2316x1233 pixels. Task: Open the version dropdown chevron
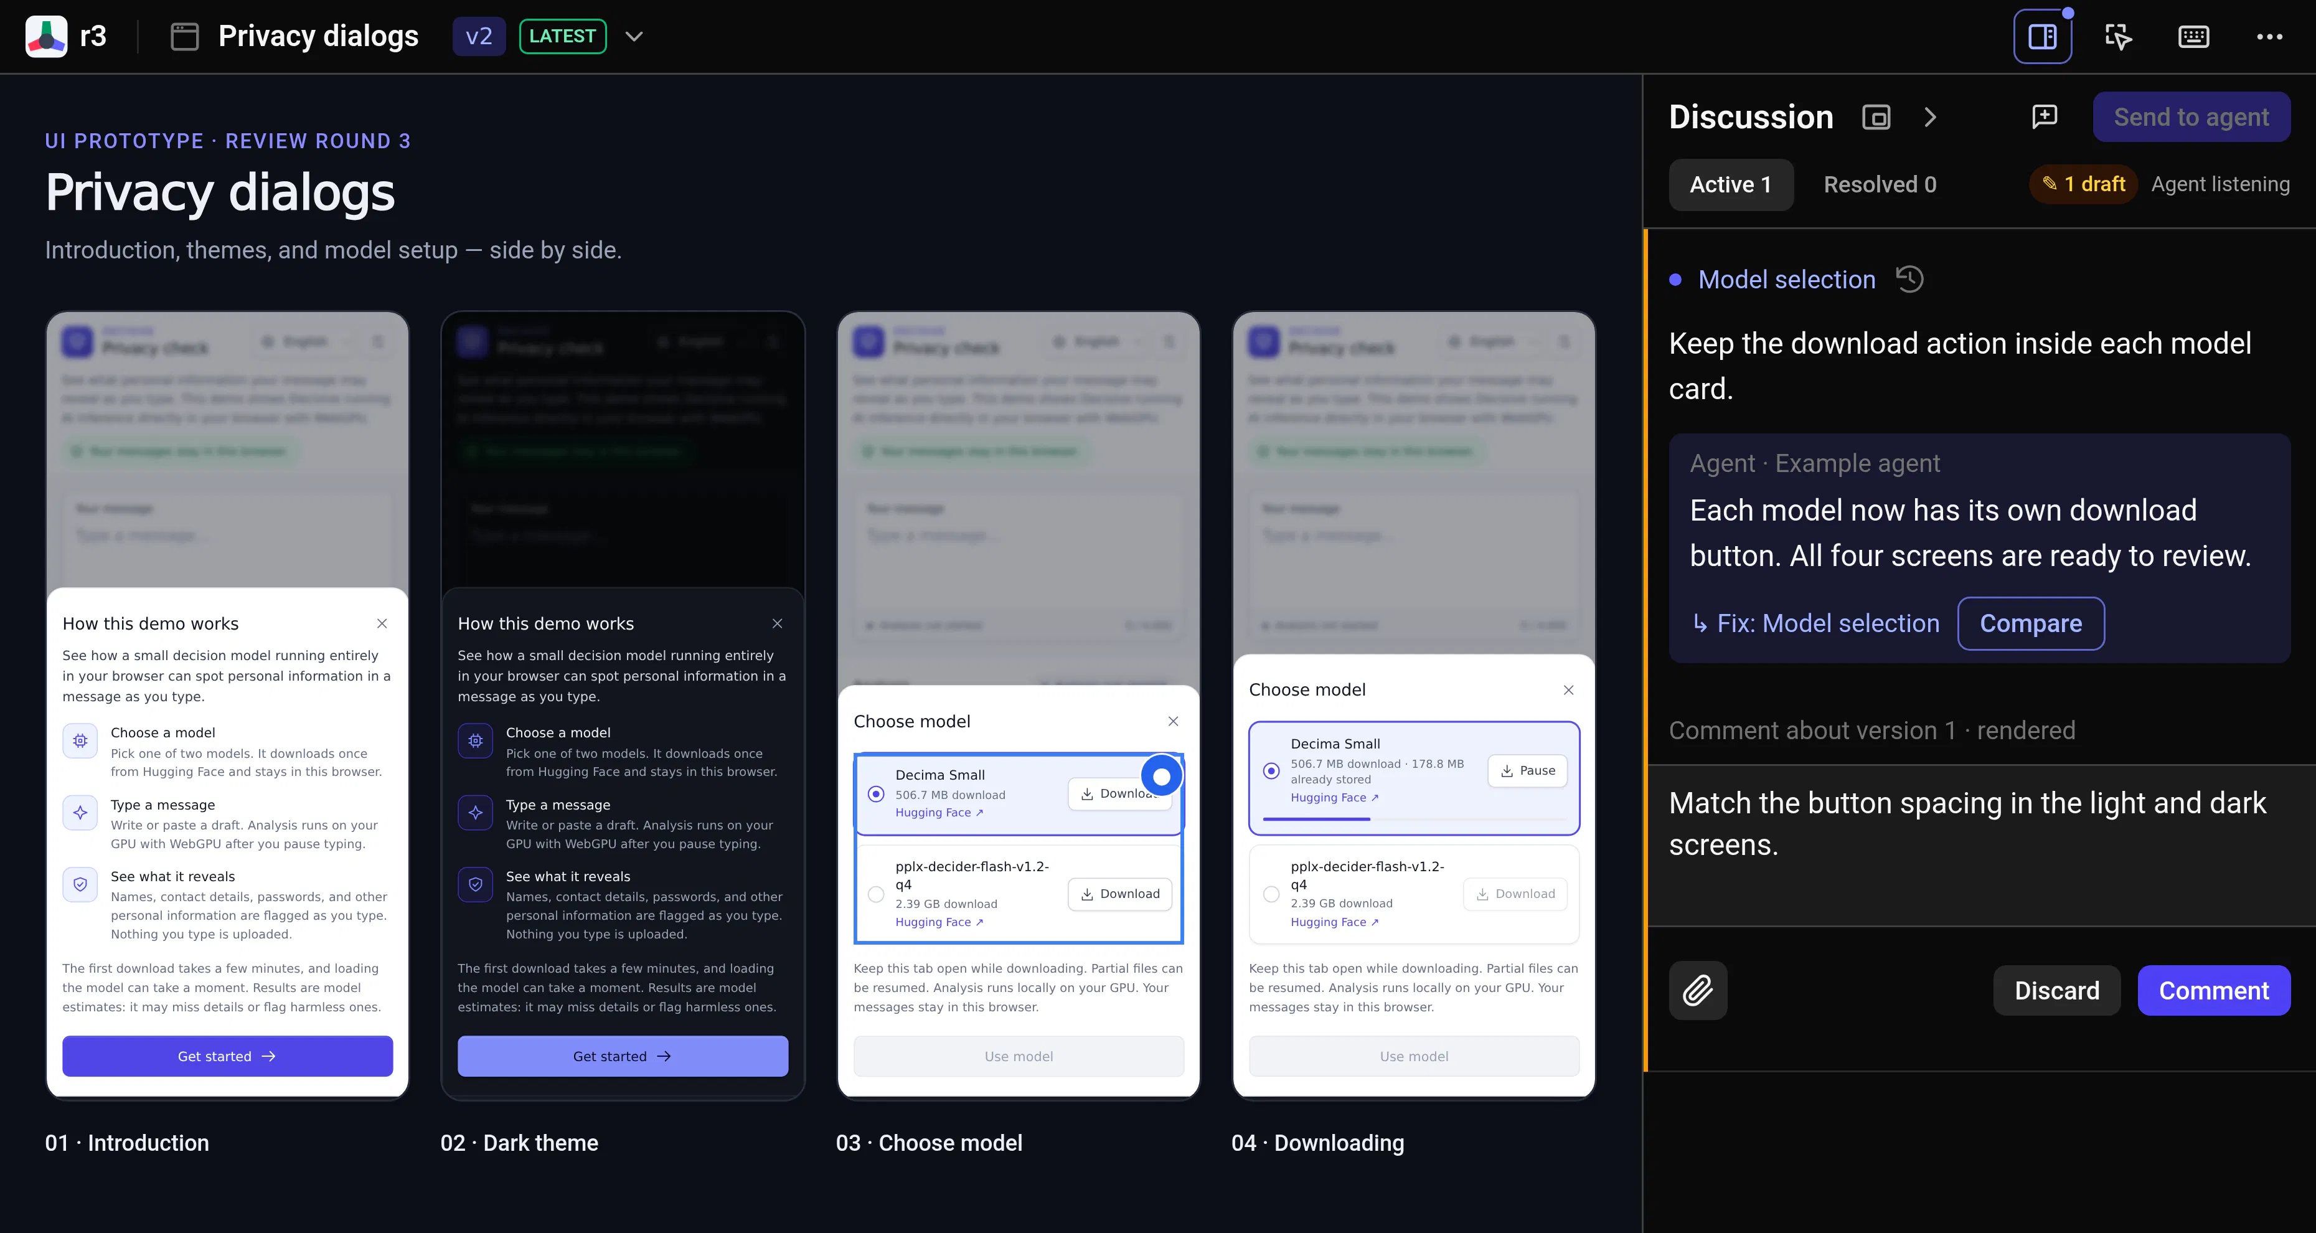point(634,37)
